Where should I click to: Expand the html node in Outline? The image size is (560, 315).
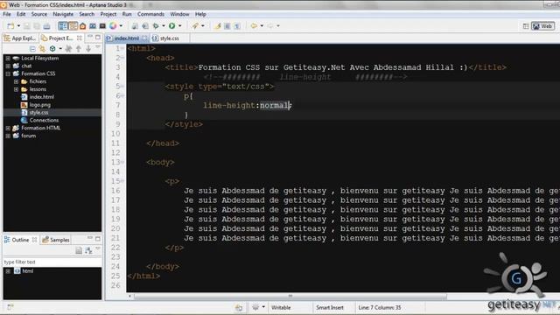(x=8, y=271)
